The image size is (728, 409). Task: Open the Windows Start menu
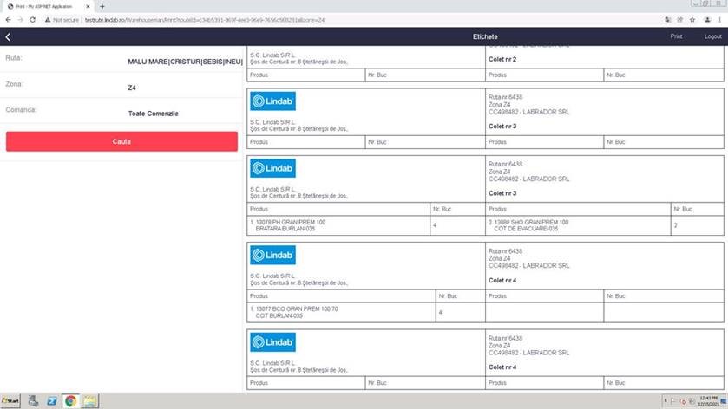pos(12,401)
